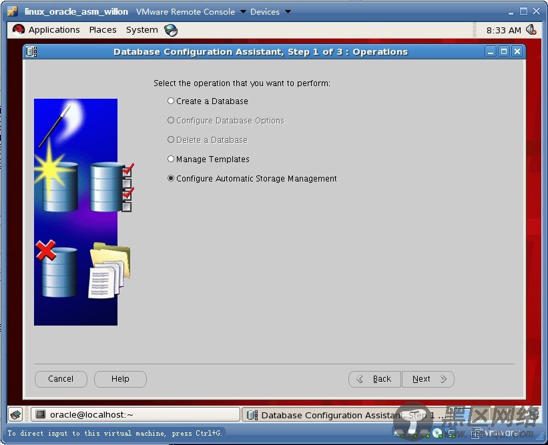Image resolution: width=548 pixels, height=445 pixels.
Task: Click the CD drive status icon
Action: [x=438, y=433]
